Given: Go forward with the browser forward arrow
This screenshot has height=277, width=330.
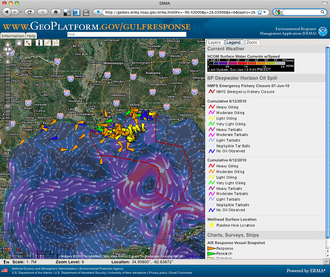Looking at the screenshot, I should (14, 12).
